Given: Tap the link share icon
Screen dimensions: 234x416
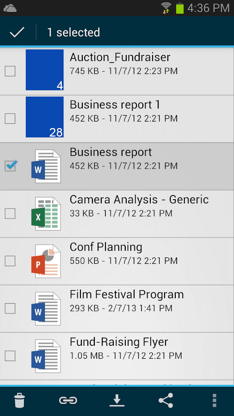Looking at the screenshot, I should tap(68, 400).
